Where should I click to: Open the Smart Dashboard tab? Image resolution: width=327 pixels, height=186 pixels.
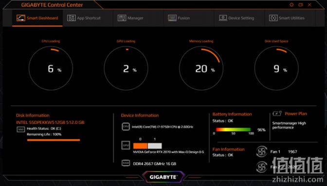tap(37, 18)
